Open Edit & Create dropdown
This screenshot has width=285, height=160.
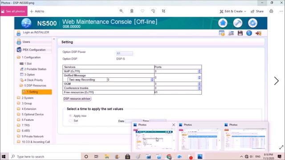233,11
